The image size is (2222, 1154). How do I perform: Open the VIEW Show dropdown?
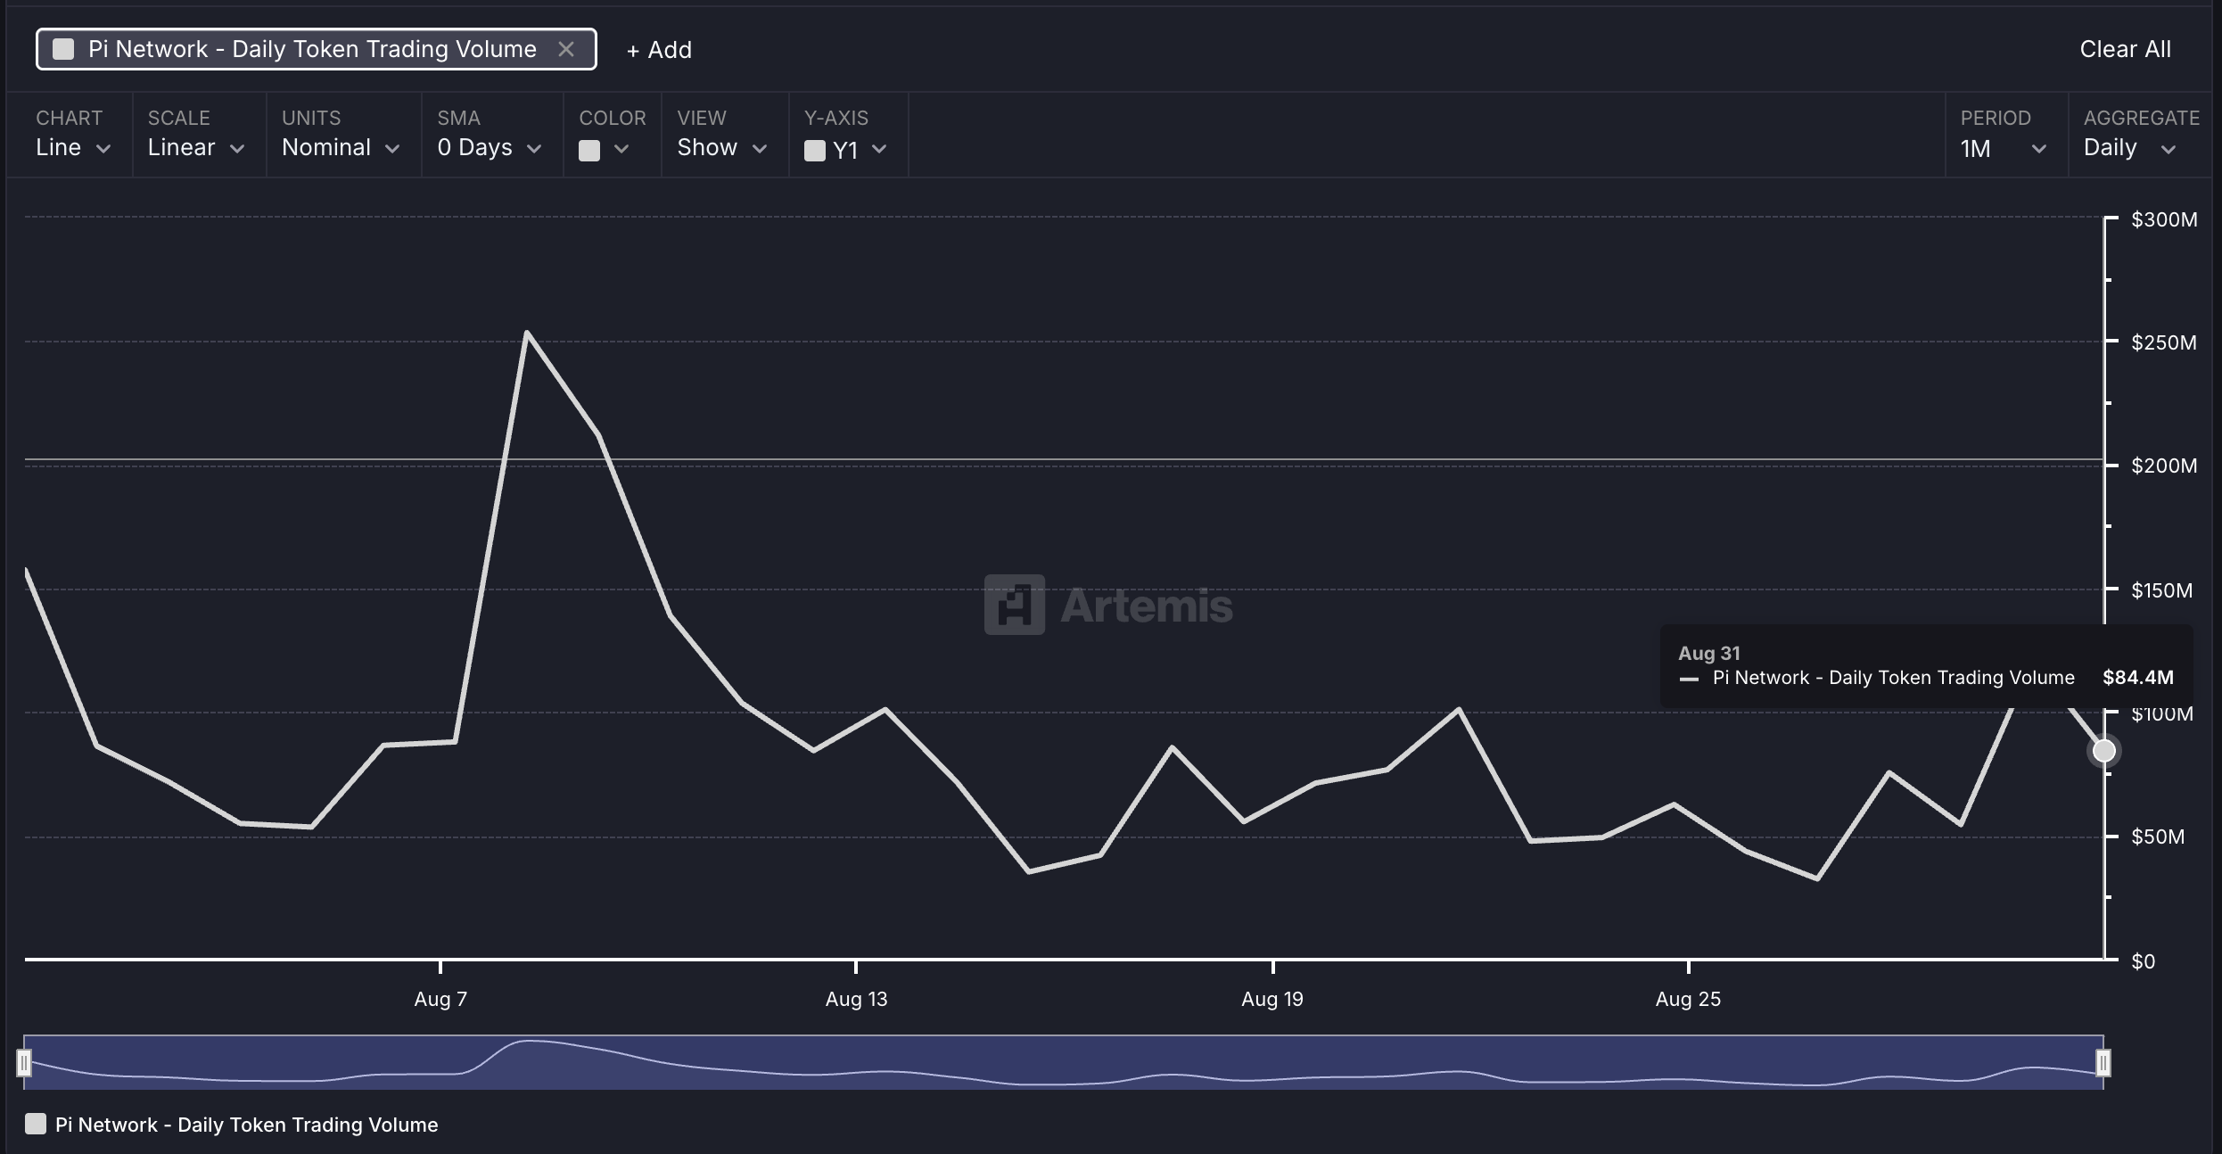click(721, 148)
